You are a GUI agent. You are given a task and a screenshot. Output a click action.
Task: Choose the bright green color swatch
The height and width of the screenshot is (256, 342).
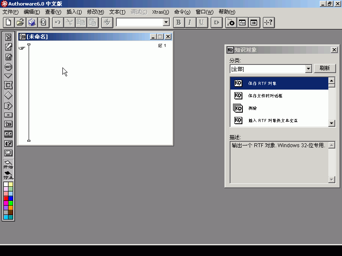(11, 203)
